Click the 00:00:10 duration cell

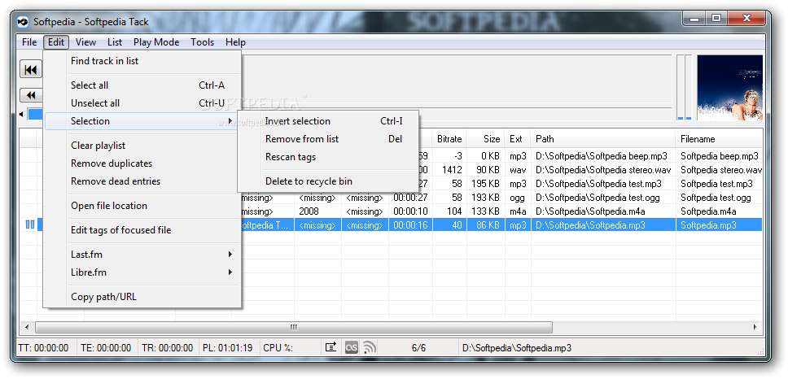tap(410, 211)
